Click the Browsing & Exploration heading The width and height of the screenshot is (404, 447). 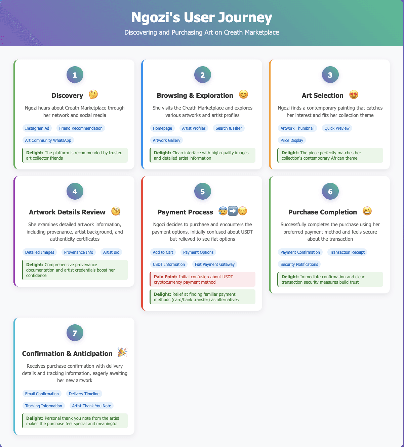click(x=195, y=95)
